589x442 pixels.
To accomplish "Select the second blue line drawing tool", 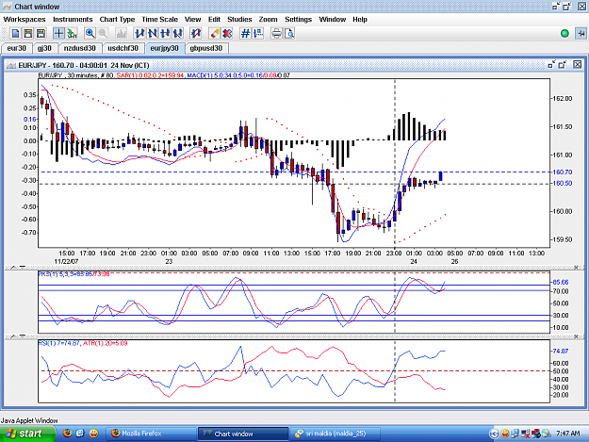I will [152, 34].
